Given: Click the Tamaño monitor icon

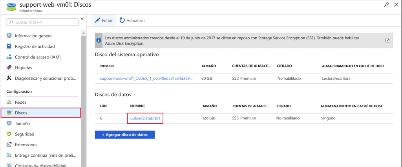Looking at the screenshot, I should click(9, 123).
